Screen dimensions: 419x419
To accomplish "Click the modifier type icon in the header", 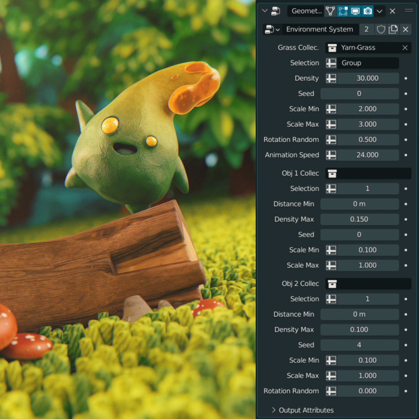I will point(275,11).
